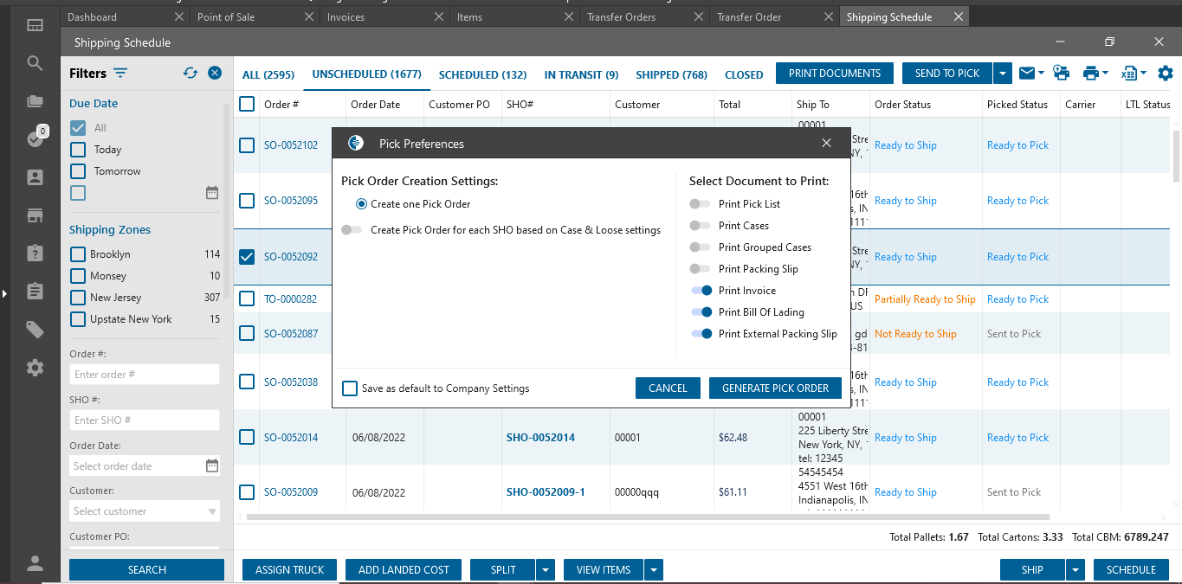Check Save as default to Company Settings
Image resolution: width=1182 pixels, height=584 pixels.
[350, 388]
